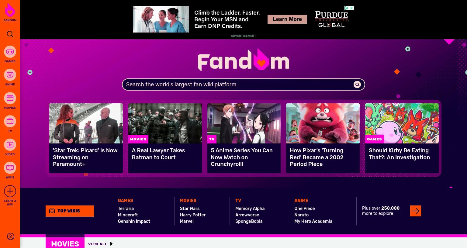Click the Purdue University Global ad logo
467x248 pixels.
331,19
